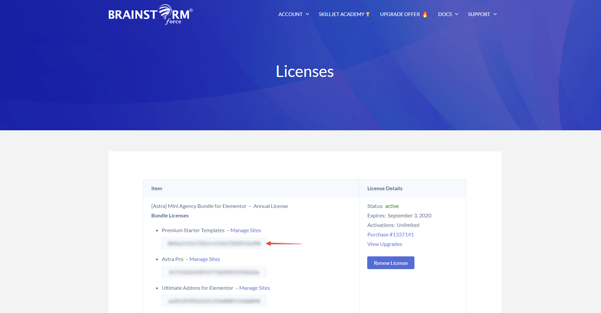Expand the Support dropdown chevron
601x313 pixels.
[x=495, y=14]
